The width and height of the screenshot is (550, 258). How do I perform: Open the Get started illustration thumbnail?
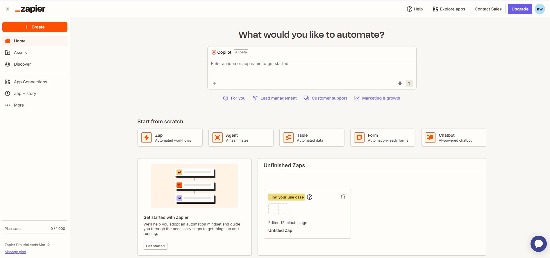[194, 186]
